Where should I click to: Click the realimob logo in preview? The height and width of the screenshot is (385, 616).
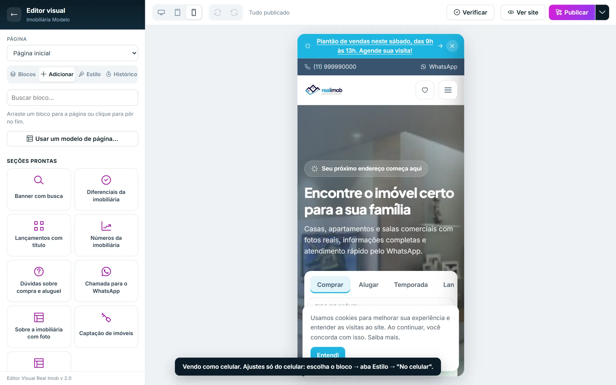coord(324,90)
